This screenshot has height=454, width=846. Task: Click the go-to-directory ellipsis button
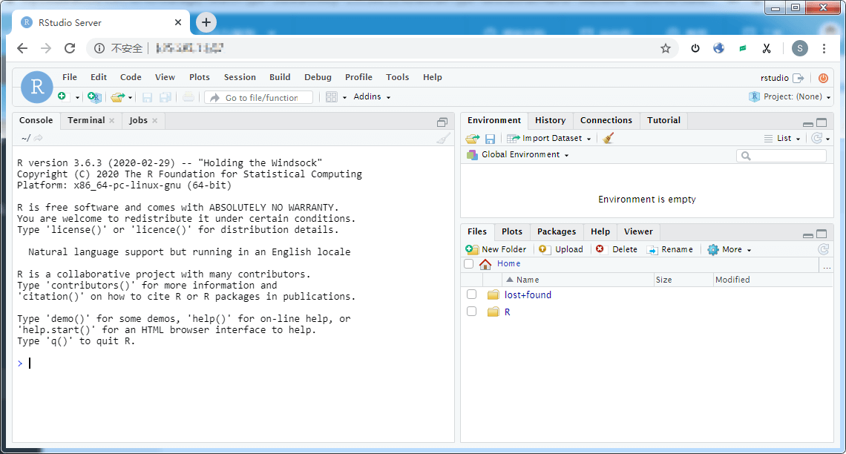click(827, 265)
